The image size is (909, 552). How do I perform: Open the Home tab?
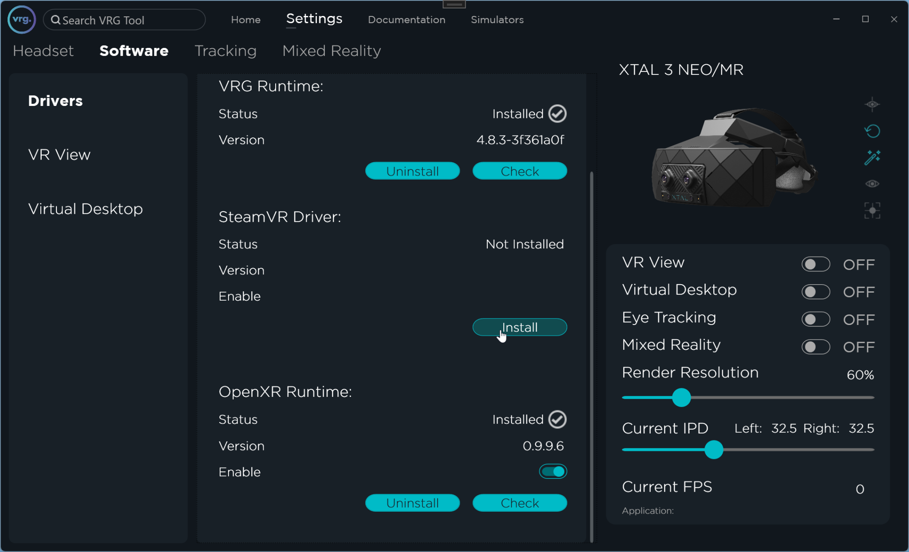pyautogui.click(x=245, y=20)
